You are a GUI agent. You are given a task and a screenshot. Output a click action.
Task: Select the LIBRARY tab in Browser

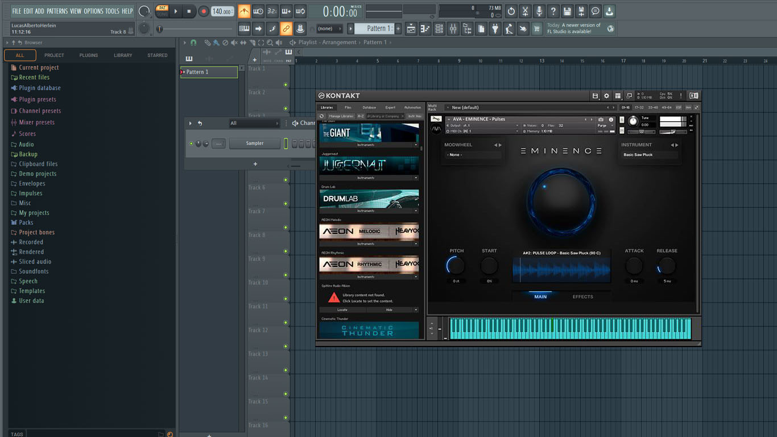pyautogui.click(x=123, y=55)
